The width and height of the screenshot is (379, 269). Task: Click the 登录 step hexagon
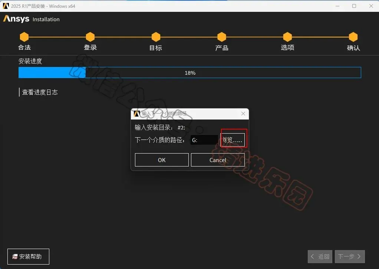click(x=90, y=37)
